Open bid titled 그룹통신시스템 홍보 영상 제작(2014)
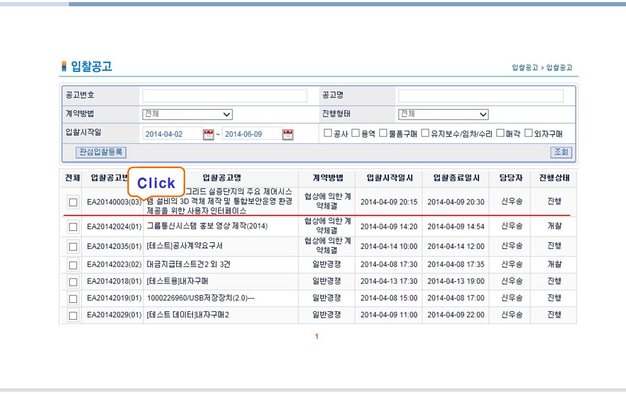The height and width of the screenshot is (394, 626). tap(207, 226)
